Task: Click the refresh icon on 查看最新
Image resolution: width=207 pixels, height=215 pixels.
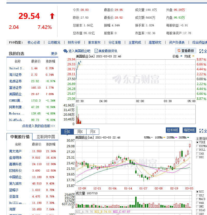Action: coord(179,51)
